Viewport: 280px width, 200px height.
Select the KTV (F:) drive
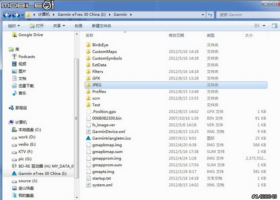tap(22, 152)
